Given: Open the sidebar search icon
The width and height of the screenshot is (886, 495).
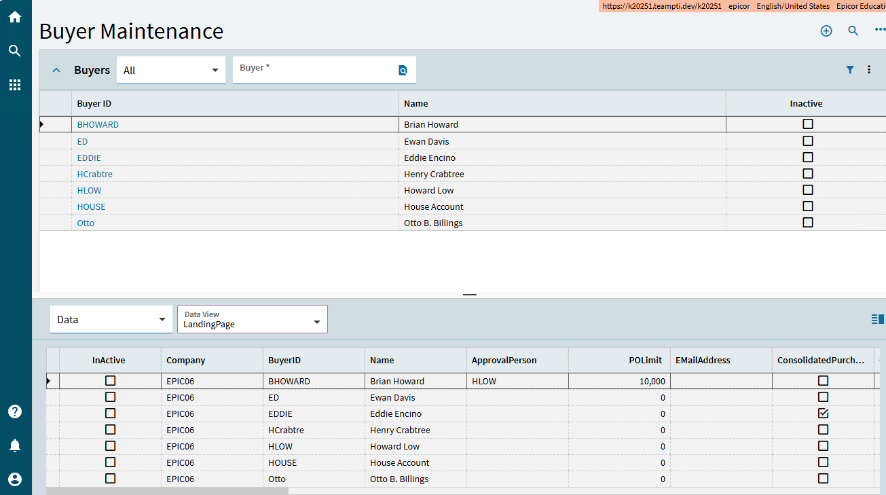Looking at the screenshot, I should pos(15,51).
